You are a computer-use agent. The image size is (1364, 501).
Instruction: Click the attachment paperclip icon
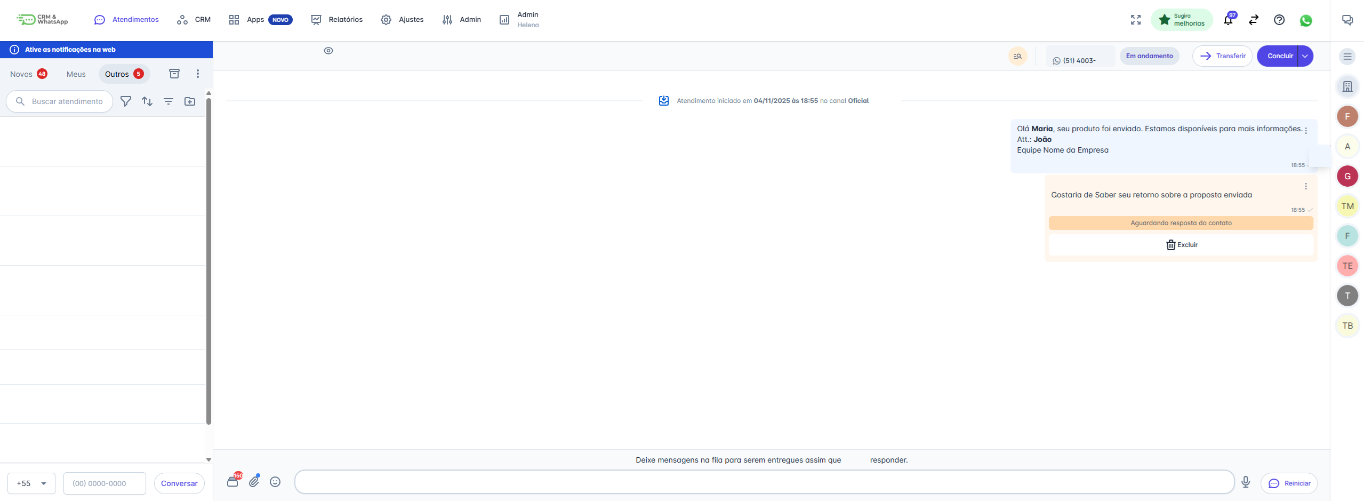[254, 481]
